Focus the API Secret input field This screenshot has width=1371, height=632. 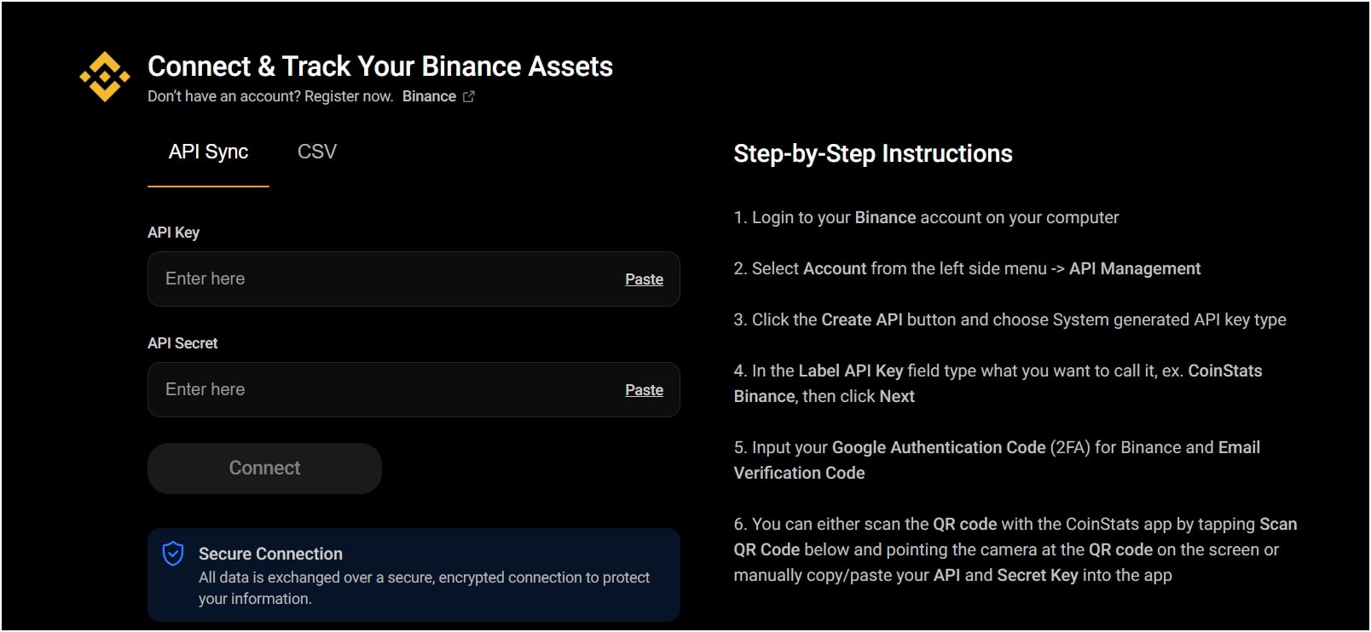(384, 390)
